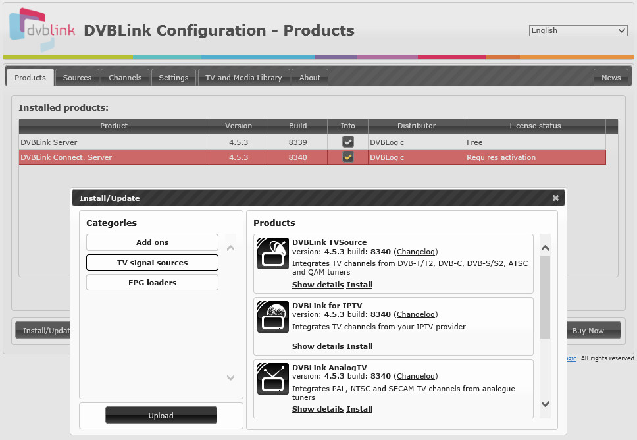Switch to the Channels tab

[125, 77]
